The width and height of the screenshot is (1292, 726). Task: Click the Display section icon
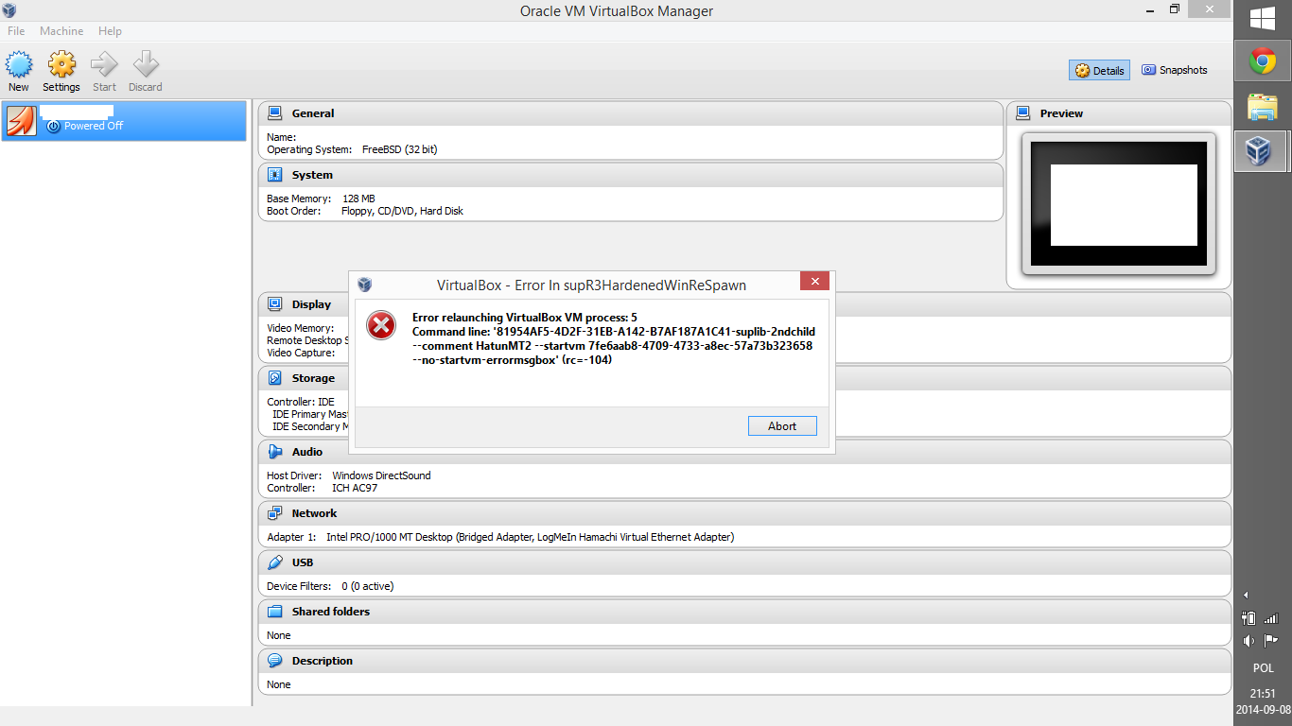coord(275,304)
